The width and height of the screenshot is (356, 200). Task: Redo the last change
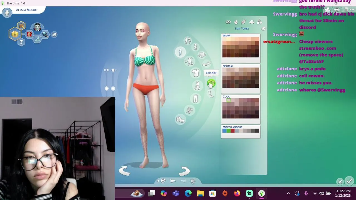tap(183, 181)
